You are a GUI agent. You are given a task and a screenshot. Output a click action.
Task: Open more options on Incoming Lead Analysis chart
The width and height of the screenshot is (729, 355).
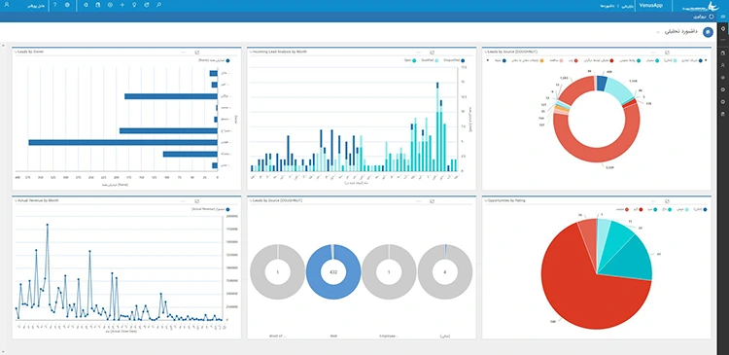click(x=418, y=53)
